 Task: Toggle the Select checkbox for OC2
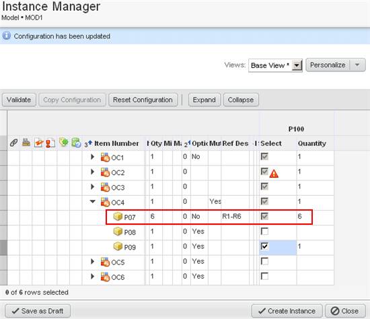pos(264,171)
